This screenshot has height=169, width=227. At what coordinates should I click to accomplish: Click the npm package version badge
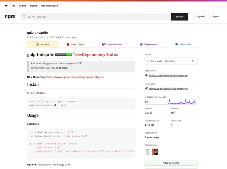(x=63, y=54)
